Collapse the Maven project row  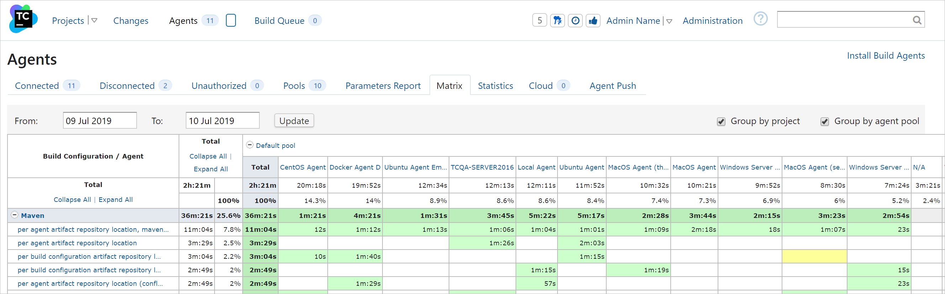(15, 215)
